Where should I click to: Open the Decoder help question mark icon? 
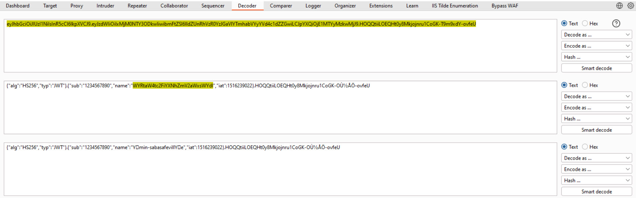616,24
